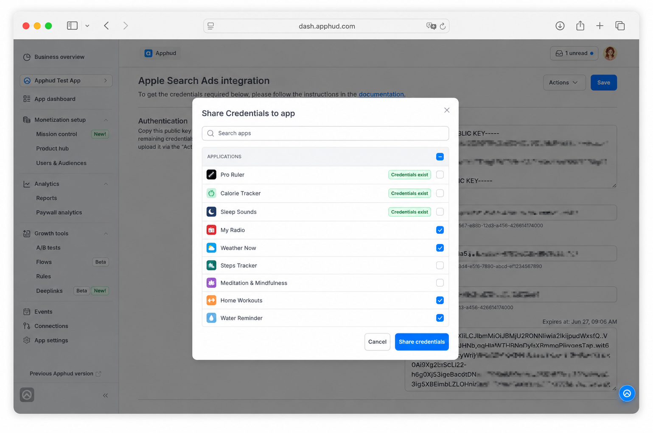
Task: Collapse the Analytics section
Action: (x=106, y=184)
